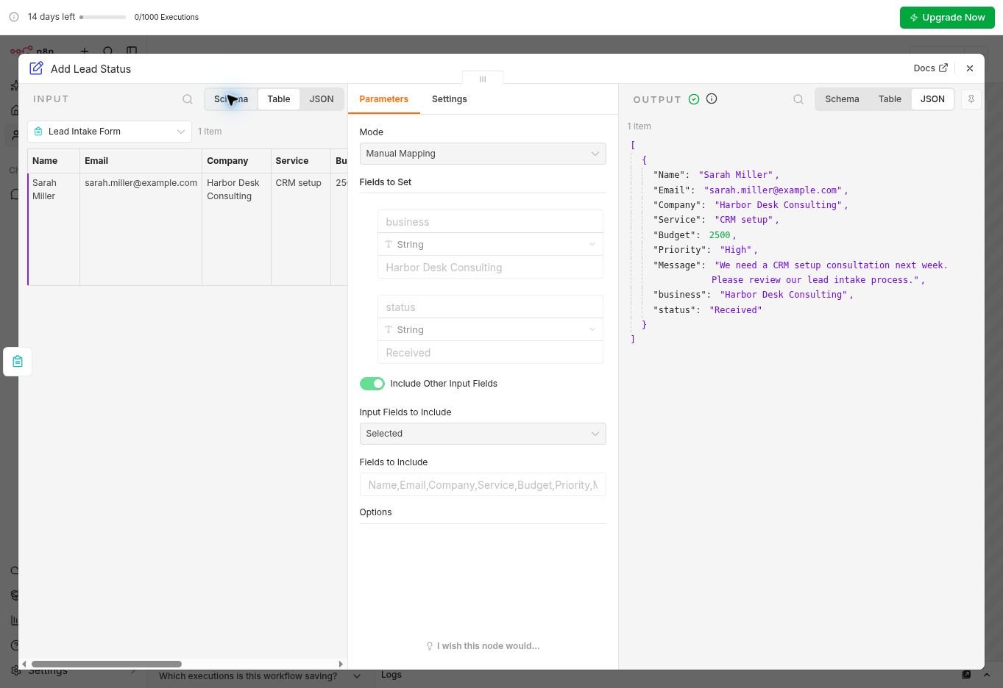Click the business field name input
The height and width of the screenshot is (688, 1003).
coord(490,222)
